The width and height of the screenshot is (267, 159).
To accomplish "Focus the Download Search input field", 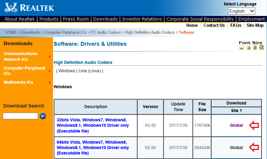I will point(20,116).
